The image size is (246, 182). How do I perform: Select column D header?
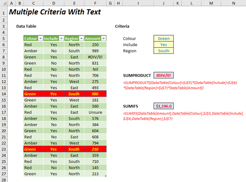(x=54, y=3)
